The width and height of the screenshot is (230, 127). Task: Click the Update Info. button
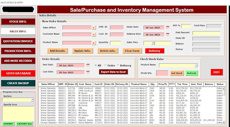point(83,51)
